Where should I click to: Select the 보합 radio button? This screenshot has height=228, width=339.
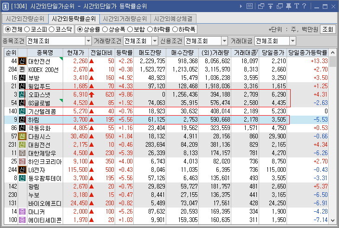(130, 29)
